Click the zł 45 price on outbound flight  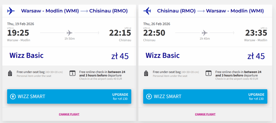(x=120, y=56)
